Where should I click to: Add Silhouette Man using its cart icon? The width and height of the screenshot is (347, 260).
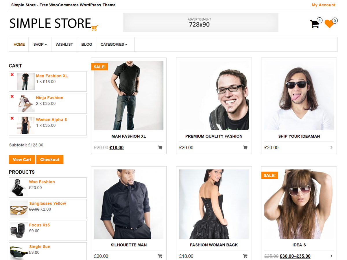(x=160, y=256)
